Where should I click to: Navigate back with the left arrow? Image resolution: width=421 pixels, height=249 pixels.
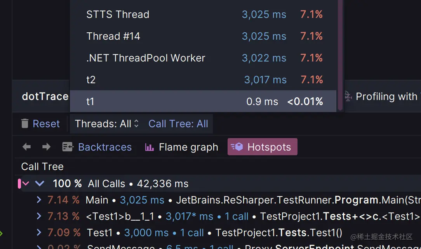point(26,147)
